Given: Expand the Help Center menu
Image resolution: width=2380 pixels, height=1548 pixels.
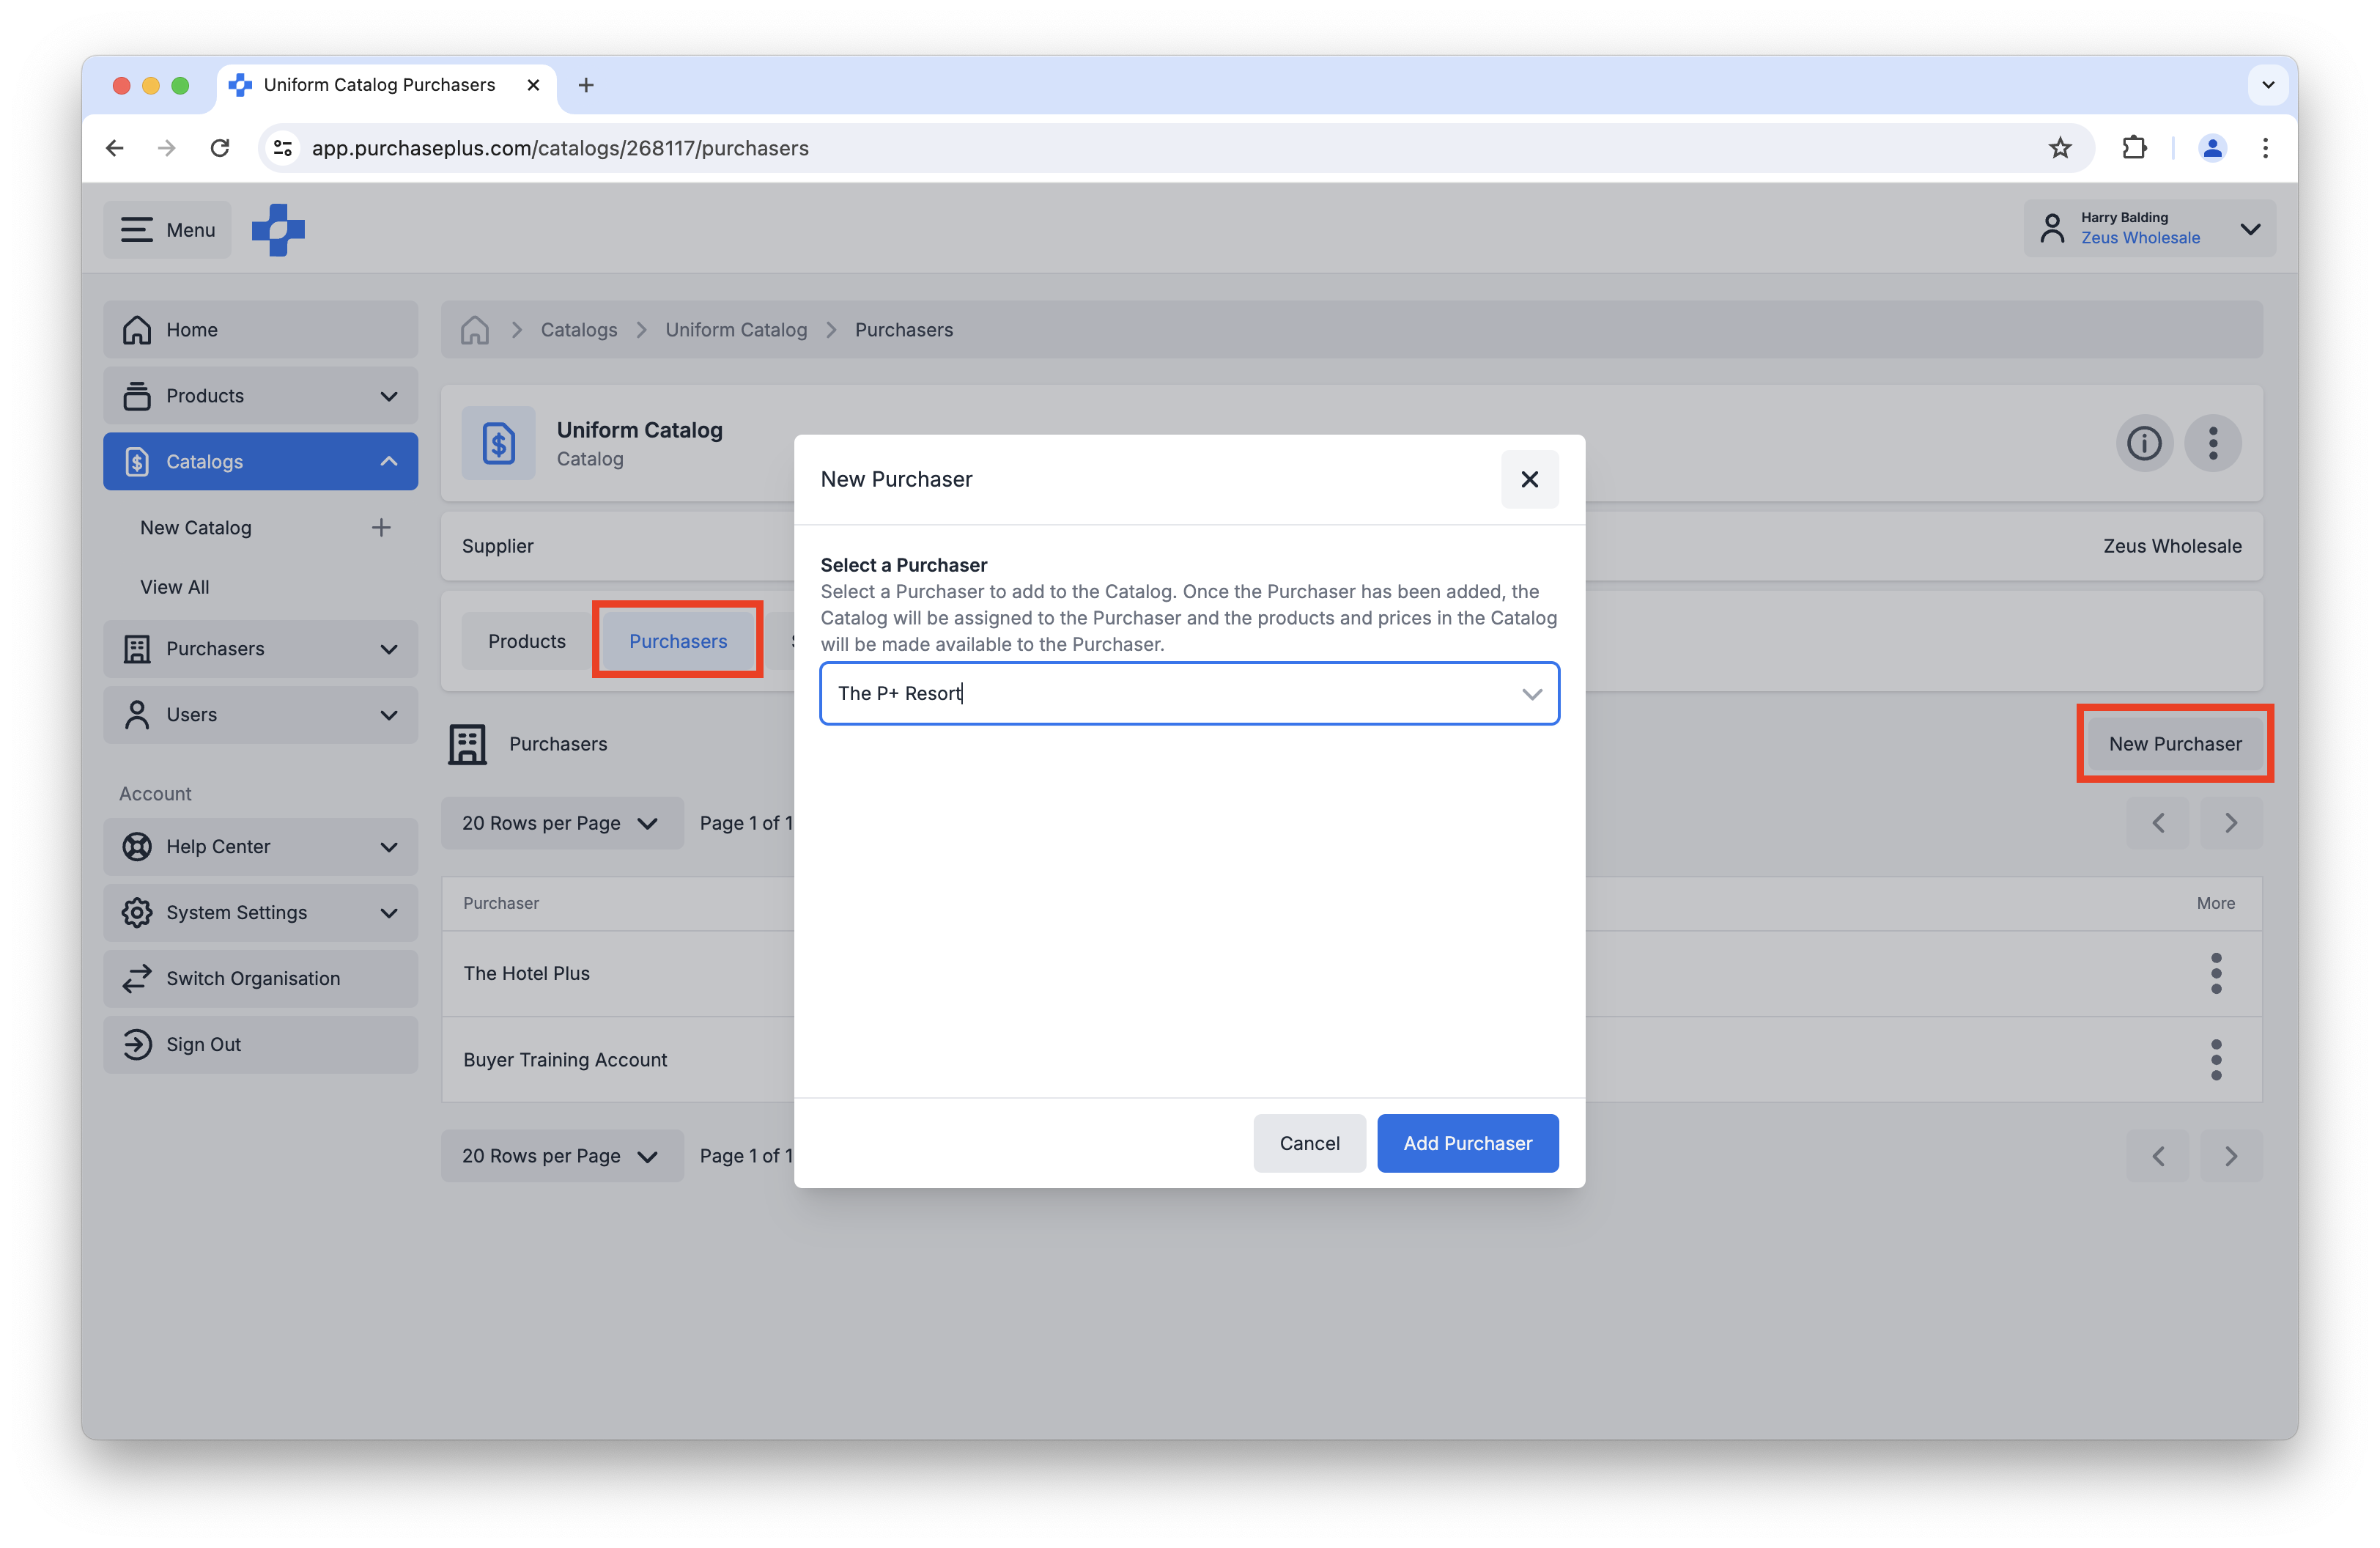Looking at the screenshot, I should point(260,847).
